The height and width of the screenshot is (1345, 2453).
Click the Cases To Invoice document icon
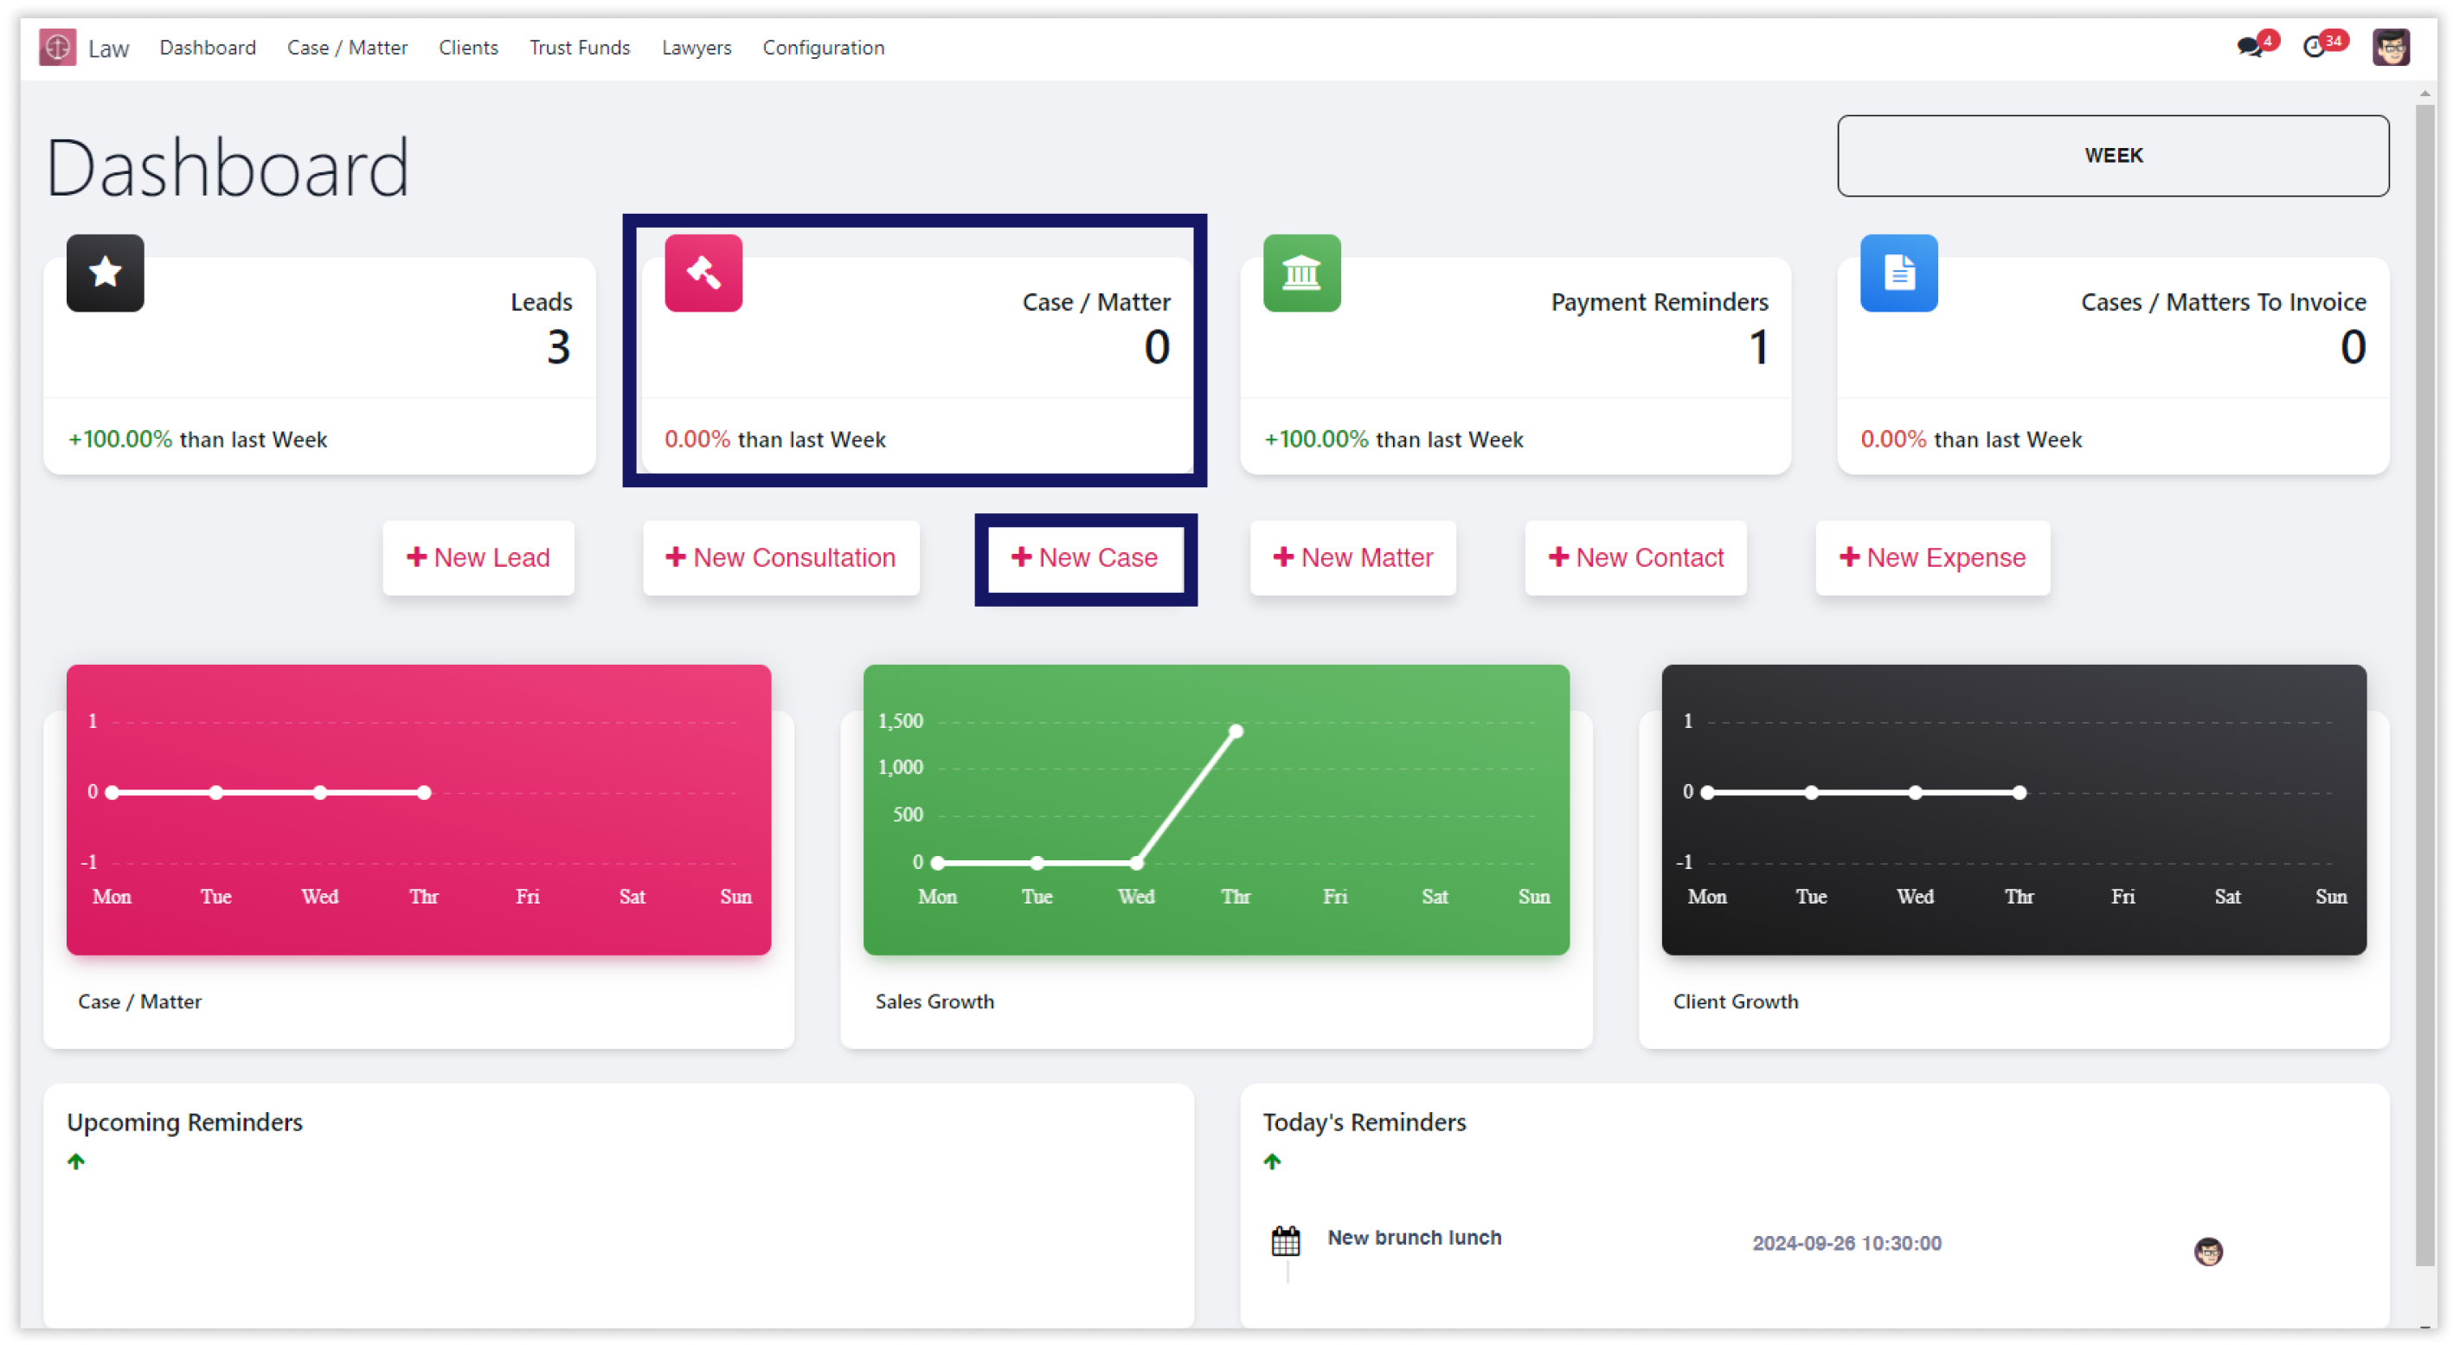point(1898,273)
